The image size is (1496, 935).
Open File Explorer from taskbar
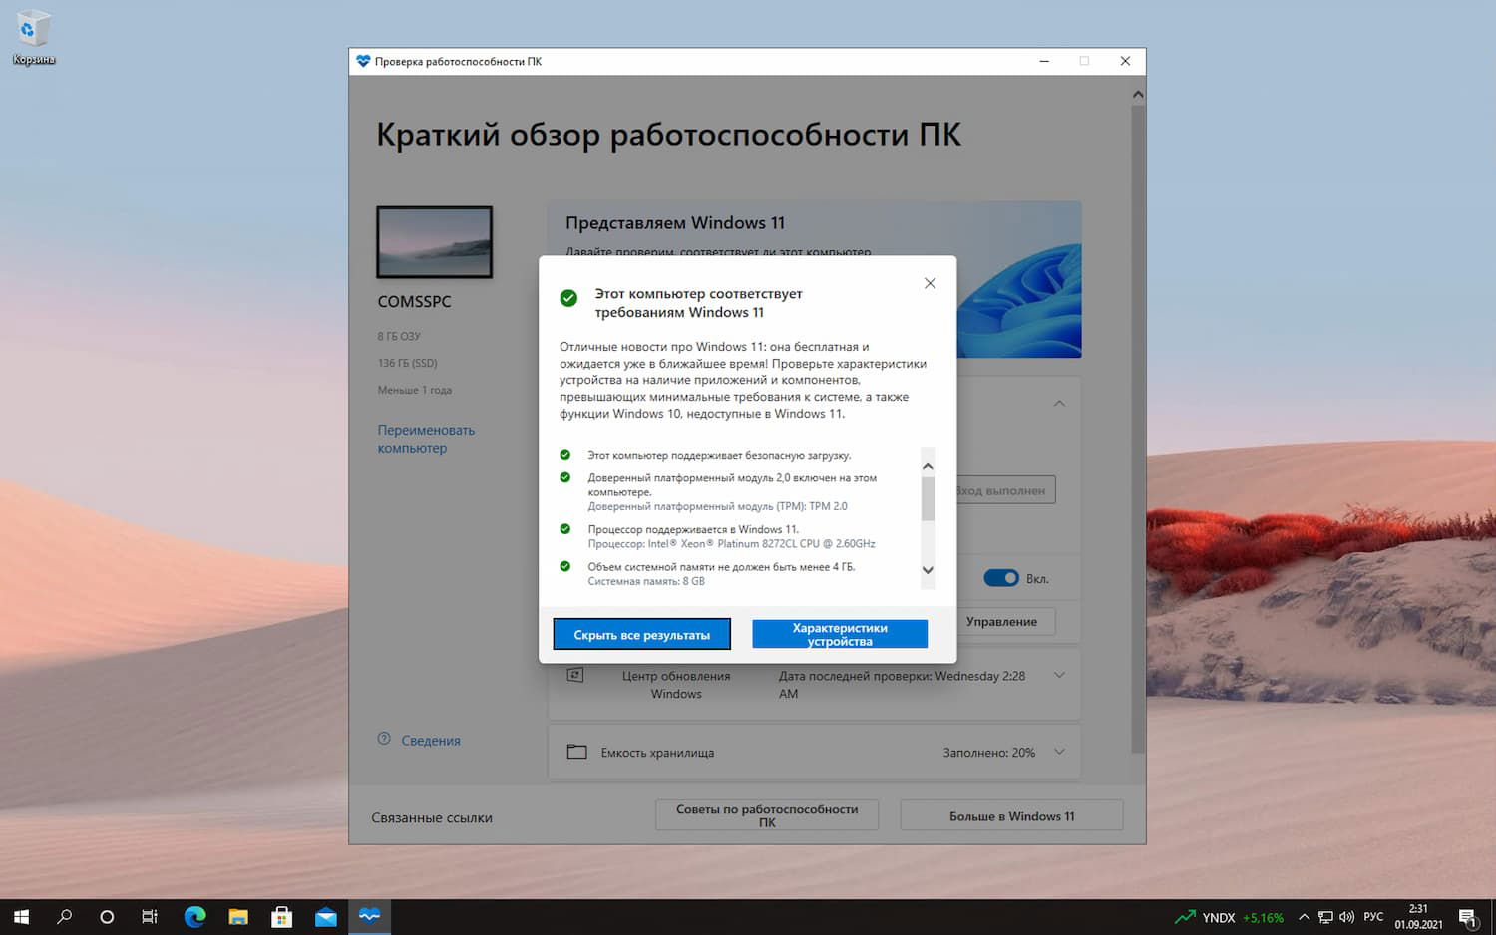[238, 917]
